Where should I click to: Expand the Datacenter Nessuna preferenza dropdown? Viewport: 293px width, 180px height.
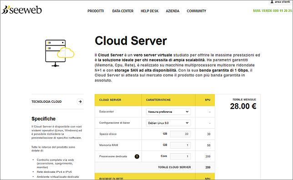click(168, 112)
